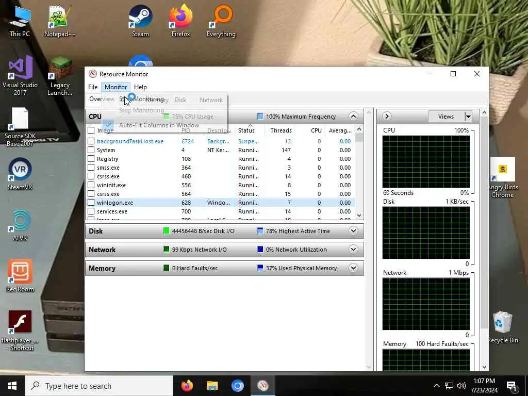Viewport: 528px width, 396px height.
Task: Open the This PC desktop icon
Action: click(20, 21)
